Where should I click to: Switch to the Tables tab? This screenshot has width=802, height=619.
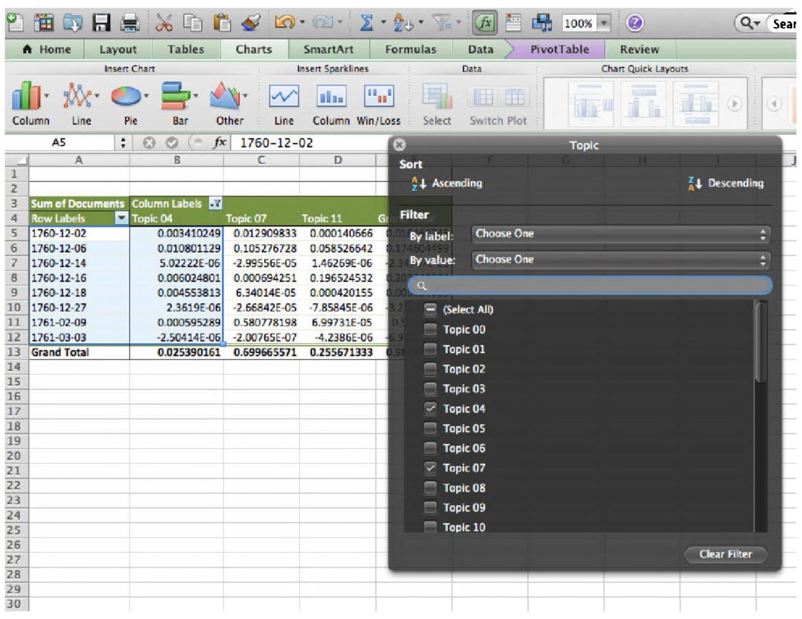pyautogui.click(x=186, y=49)
